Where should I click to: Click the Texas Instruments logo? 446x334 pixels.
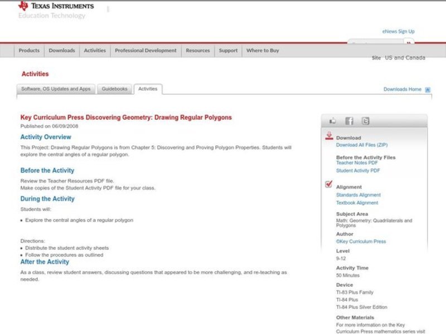point(56,6)
